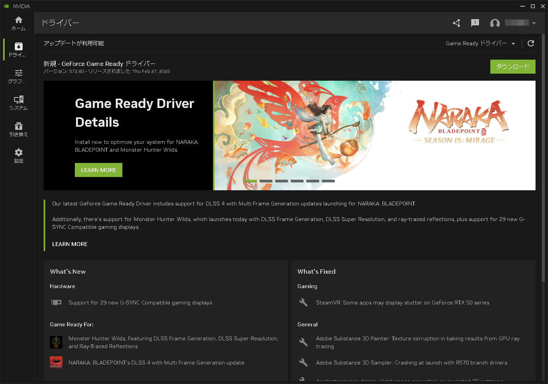This screenshot has width=548, height=384.
Task: Open the グラフィックス settings from the sidebar
Action: click(18, 75)
